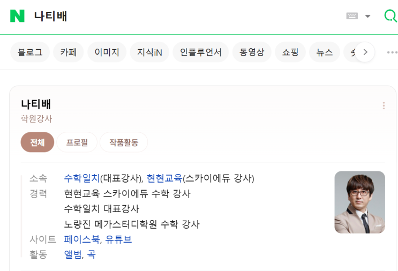398x271 pixels.
Task: Expand the keyboard input dropdown arrow
Action: click(x=367, y=16)
